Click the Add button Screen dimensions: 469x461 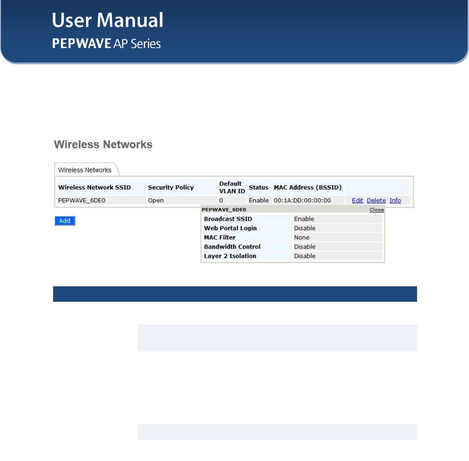pos(65,221)
